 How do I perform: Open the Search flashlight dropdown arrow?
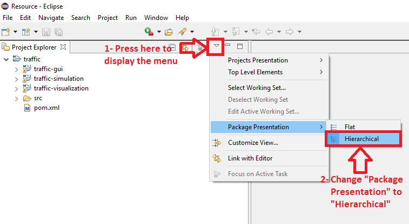[192, 32]
